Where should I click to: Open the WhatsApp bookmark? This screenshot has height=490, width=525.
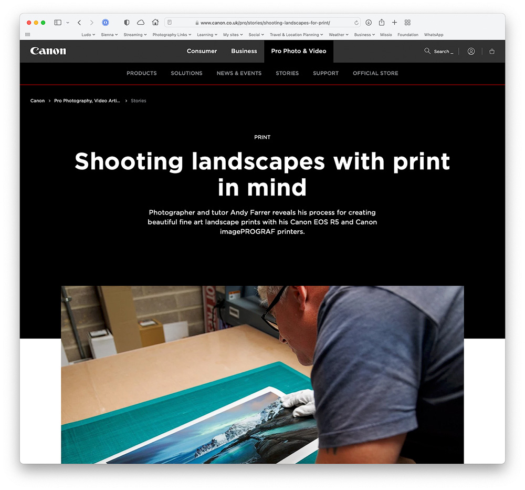pyautogui.click(x=434, y=35)
